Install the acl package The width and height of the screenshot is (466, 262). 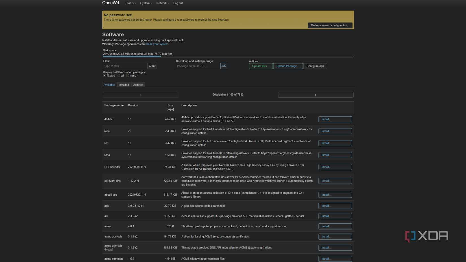tap(335, 216)
